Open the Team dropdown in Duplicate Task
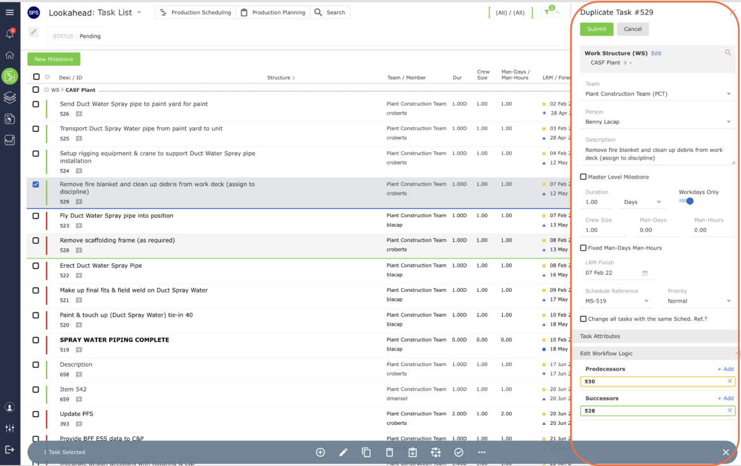This screenshot has width=741, height=466. (658, 94)
